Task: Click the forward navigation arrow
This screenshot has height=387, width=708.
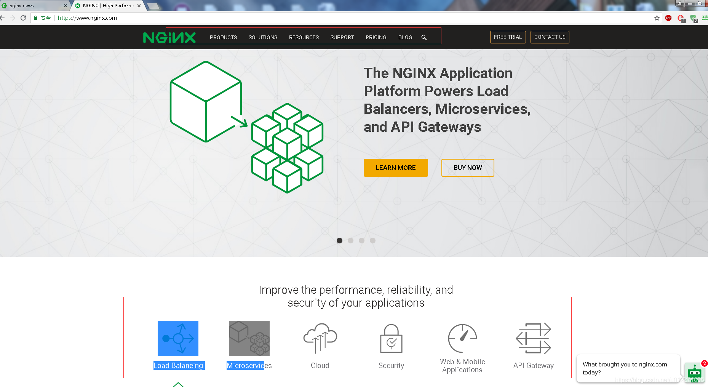Action: tap(13, 18)
